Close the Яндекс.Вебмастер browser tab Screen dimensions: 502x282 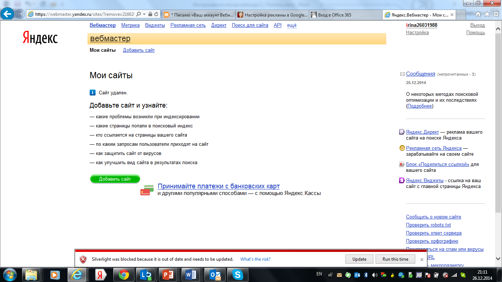[452, 15]
